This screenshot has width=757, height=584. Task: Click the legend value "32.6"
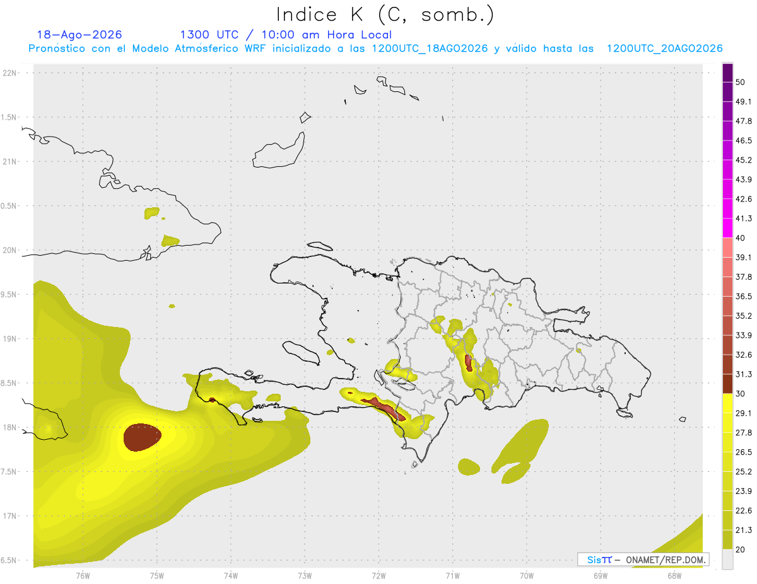pos(744,355)
